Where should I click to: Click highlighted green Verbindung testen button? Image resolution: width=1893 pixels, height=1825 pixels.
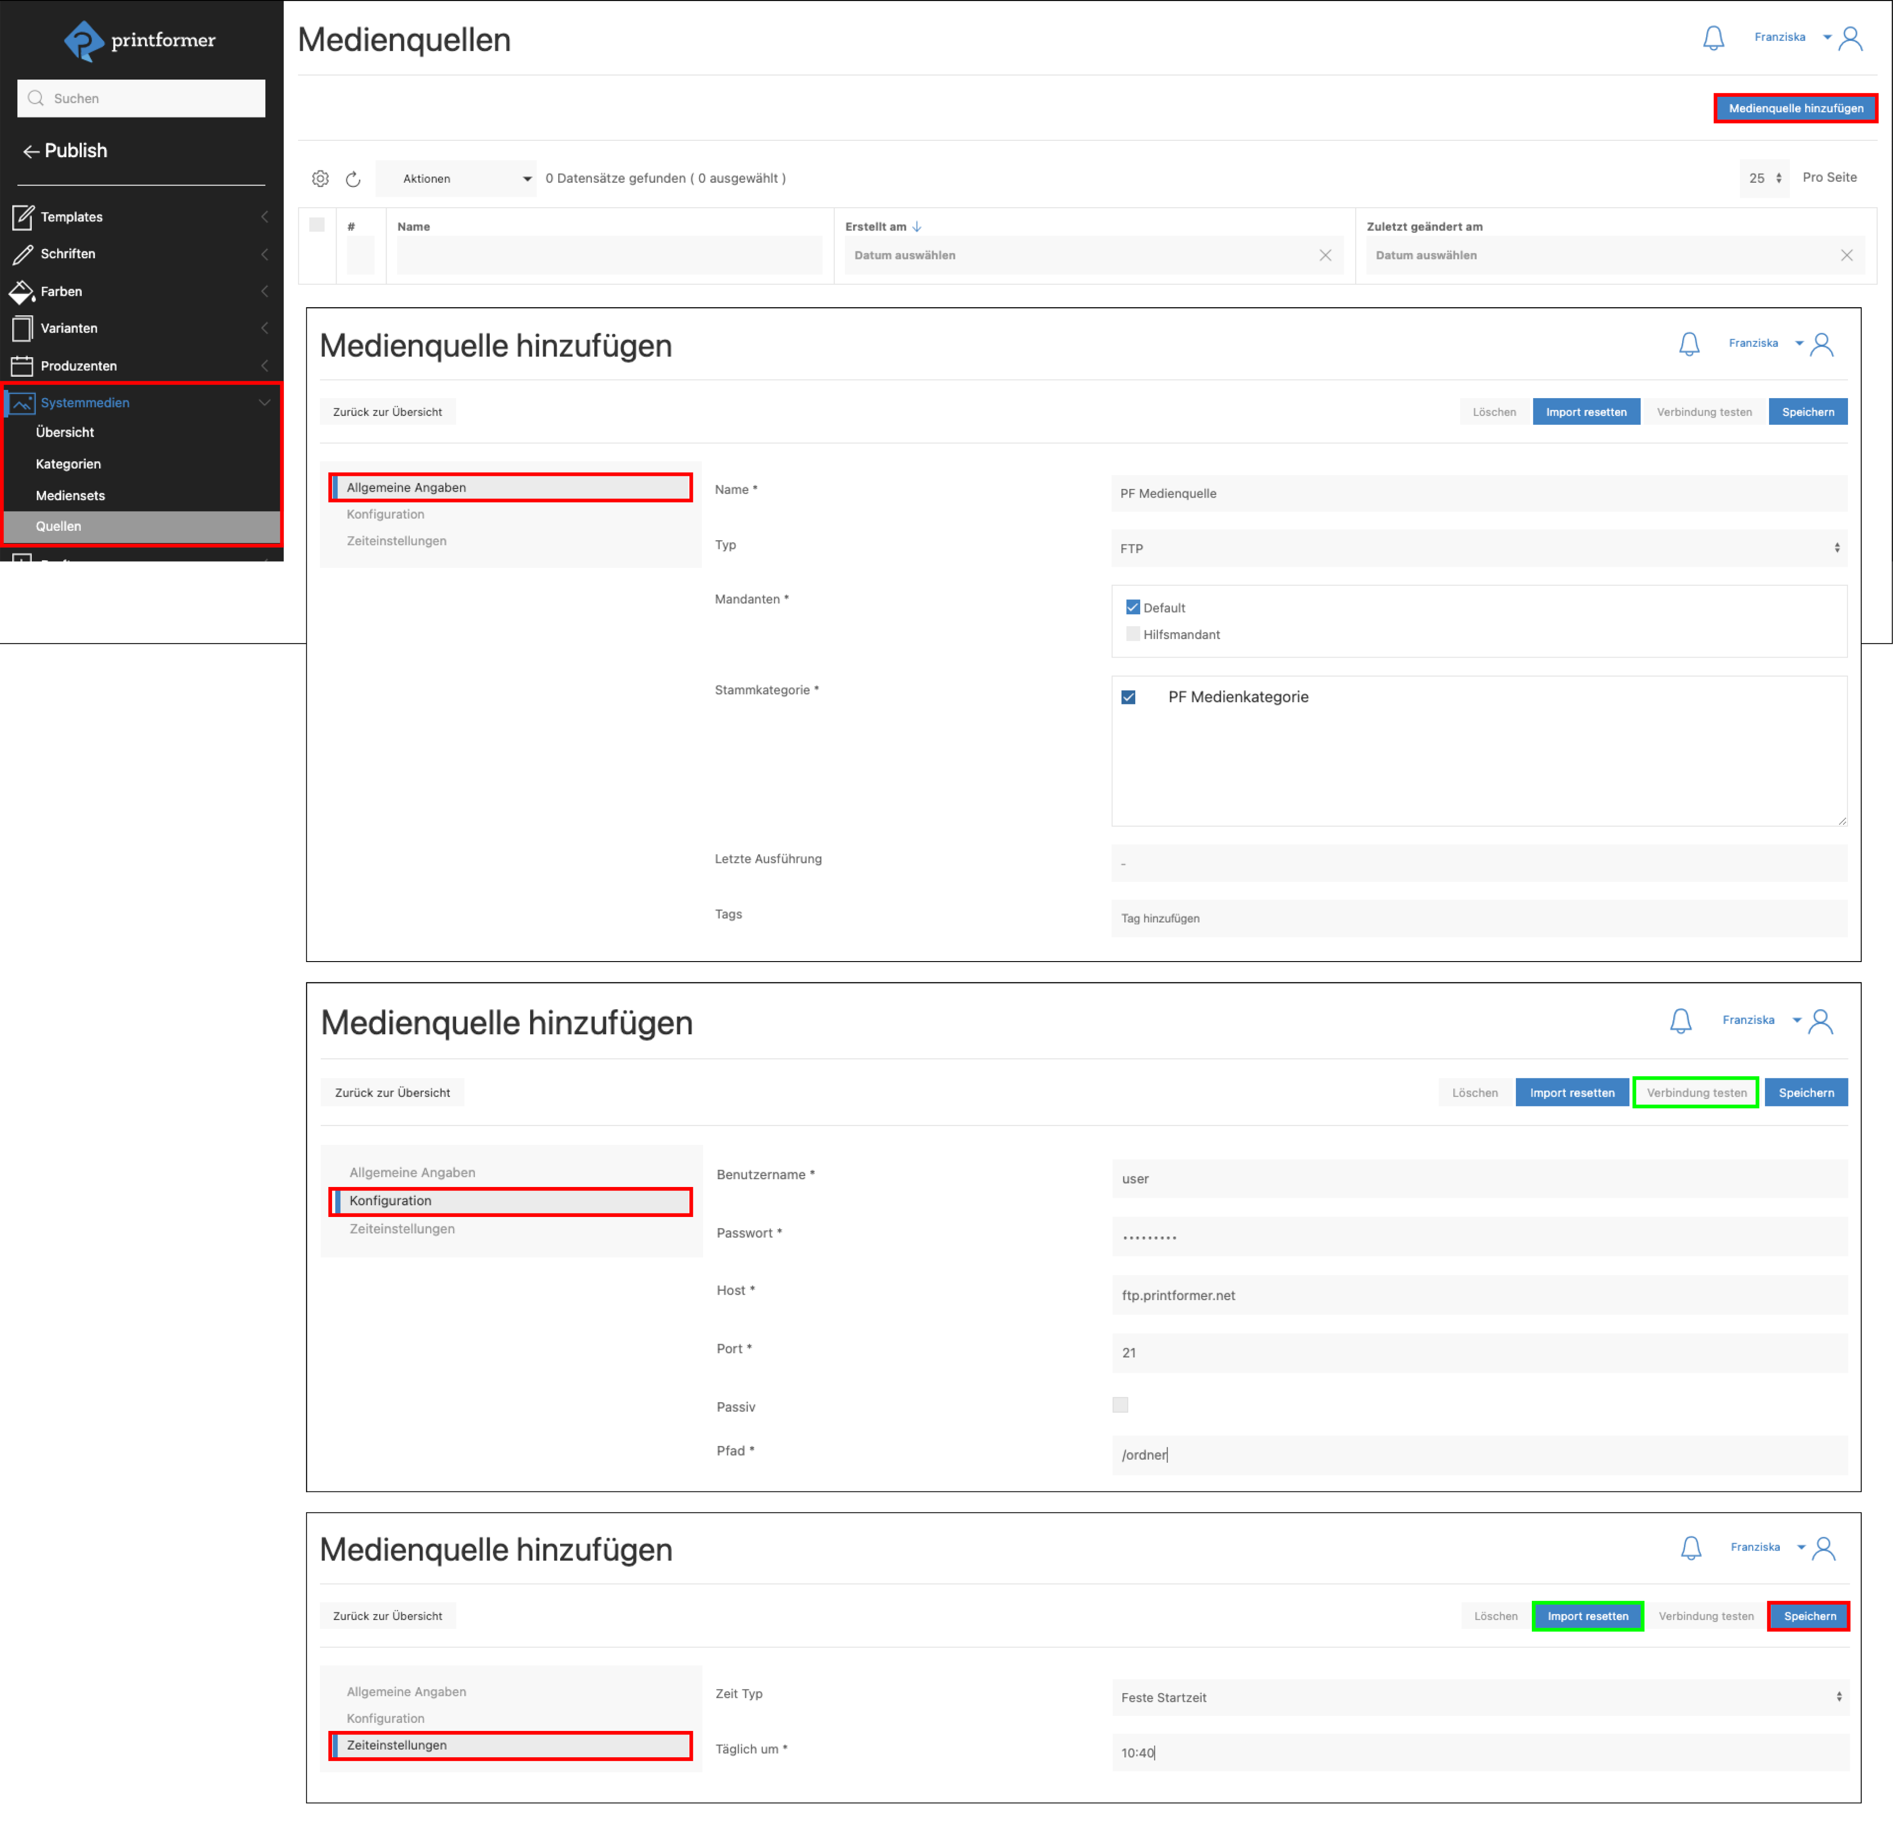click(1696, 1094)
